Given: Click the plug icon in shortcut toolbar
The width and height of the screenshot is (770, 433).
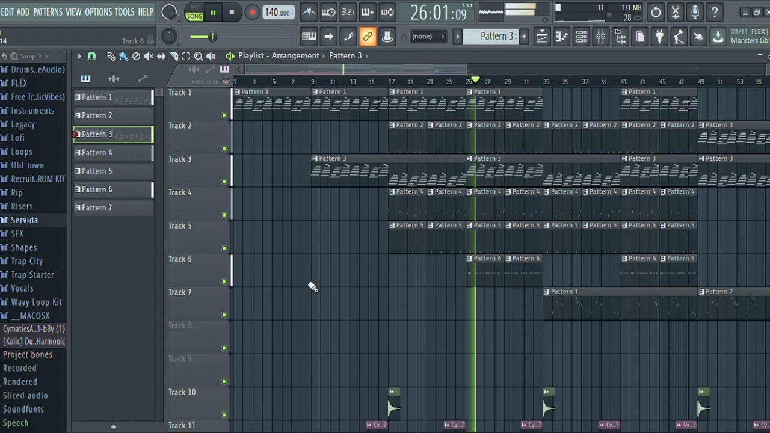Looking at the screenshot, I should pos(659,37).
